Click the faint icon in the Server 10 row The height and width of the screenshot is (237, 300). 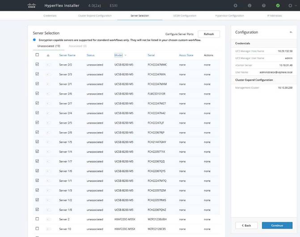(48, 229)
